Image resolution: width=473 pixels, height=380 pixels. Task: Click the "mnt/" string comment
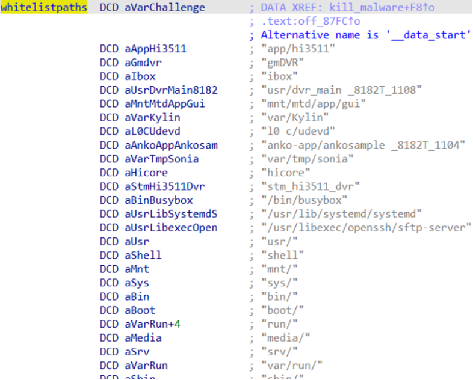click(279, 269)
